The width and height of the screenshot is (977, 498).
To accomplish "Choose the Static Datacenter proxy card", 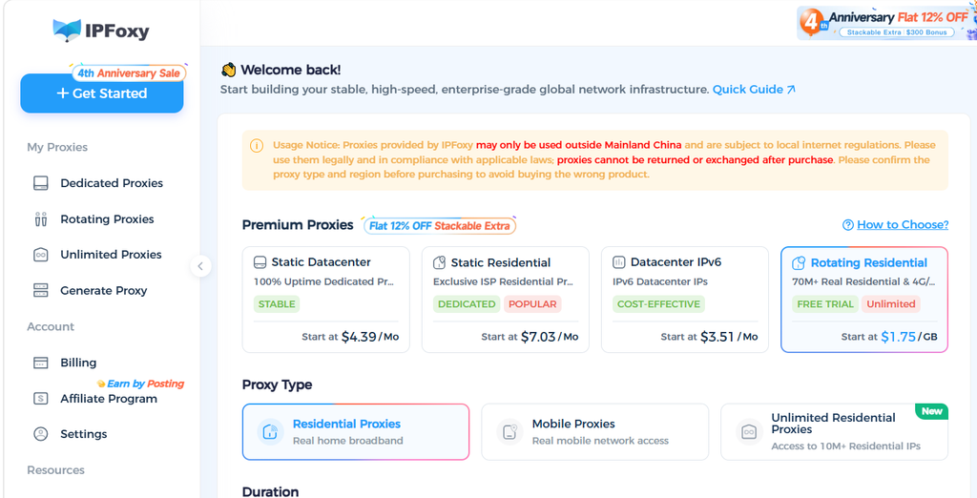I will 326,300.
